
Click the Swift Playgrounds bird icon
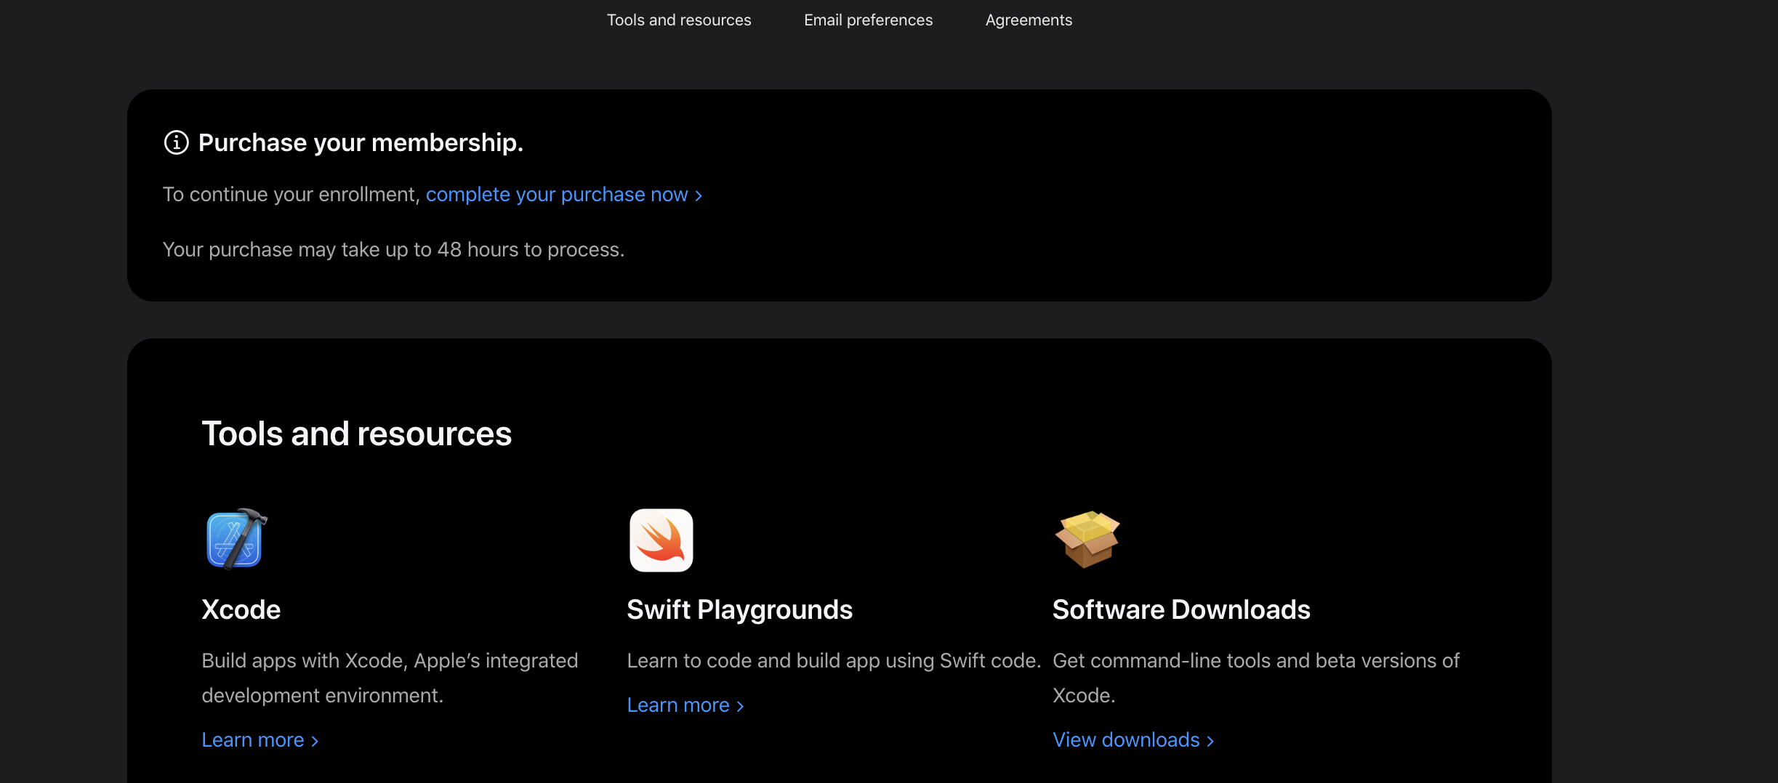(x=661, y=540)
